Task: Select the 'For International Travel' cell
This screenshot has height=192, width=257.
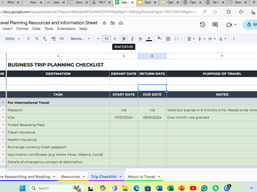Action: point(58,103)
